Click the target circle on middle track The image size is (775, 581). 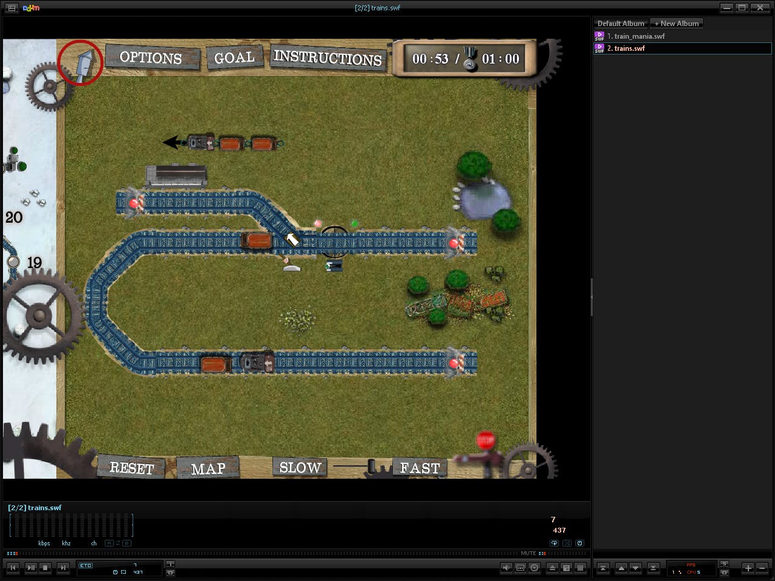click(x=334, y=241)
